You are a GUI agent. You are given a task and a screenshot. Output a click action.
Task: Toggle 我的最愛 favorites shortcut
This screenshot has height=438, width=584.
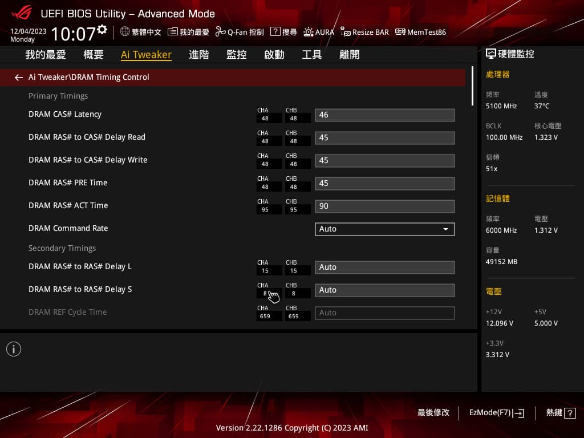coord(188,32)
